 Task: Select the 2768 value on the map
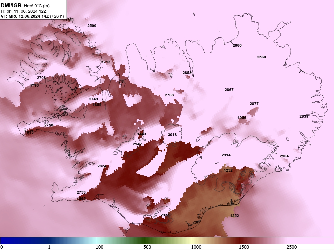pyautogui.click(x=169, y=95)
